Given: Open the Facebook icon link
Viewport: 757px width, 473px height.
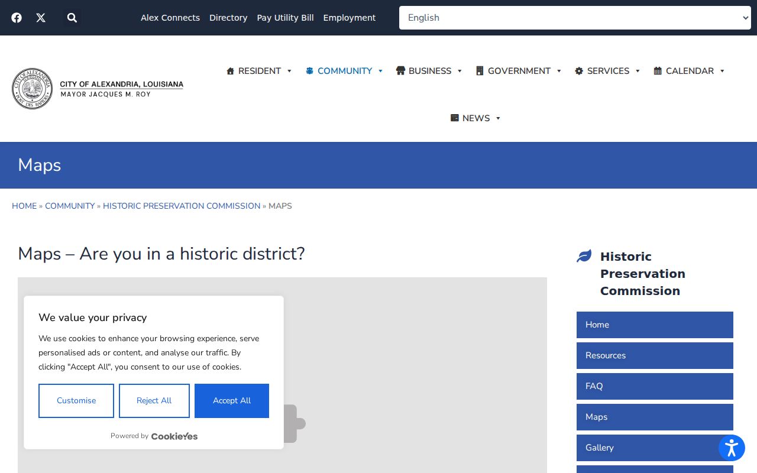Looking at the screenshot, I should click(x=17, y=18).
